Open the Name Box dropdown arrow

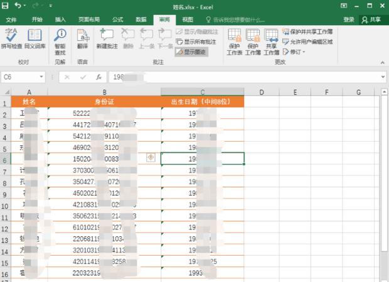(x=41, y=77)
